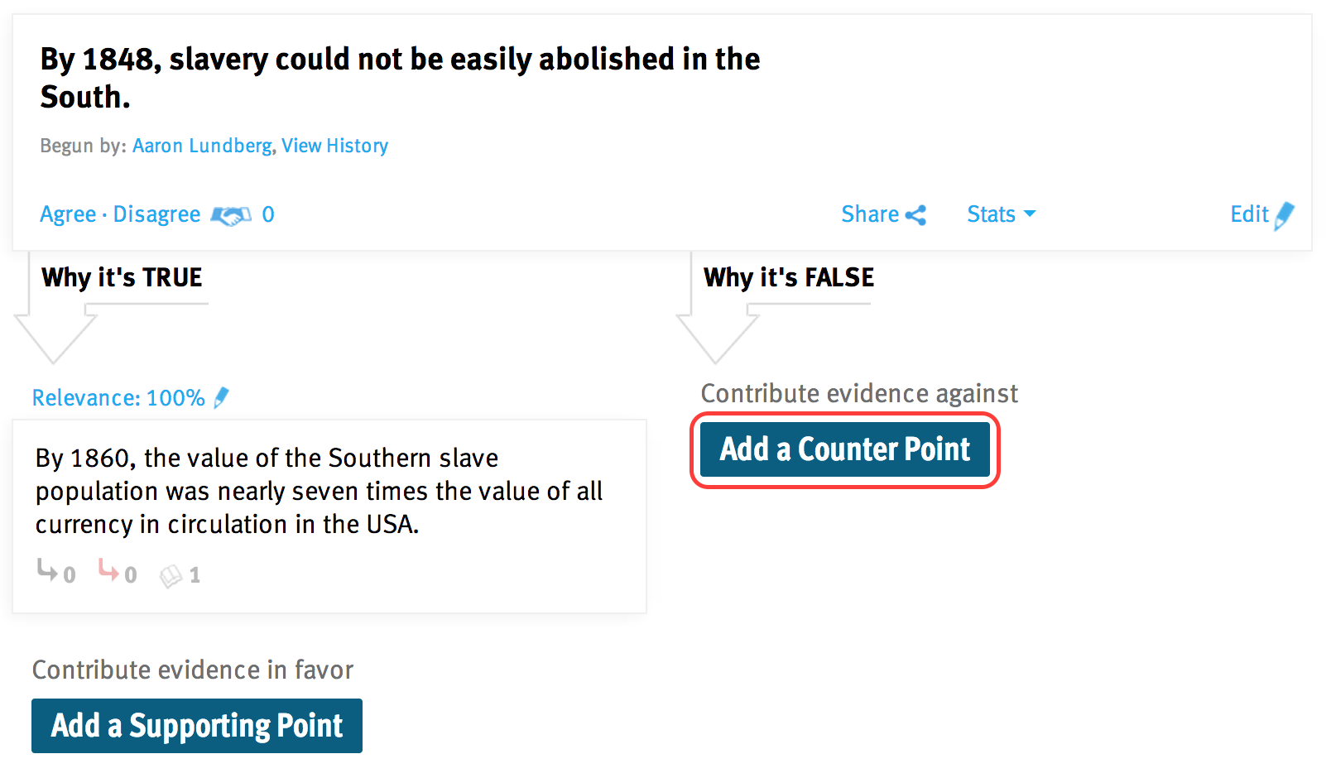
Task: Open the View History link
Action: (334, 146)
